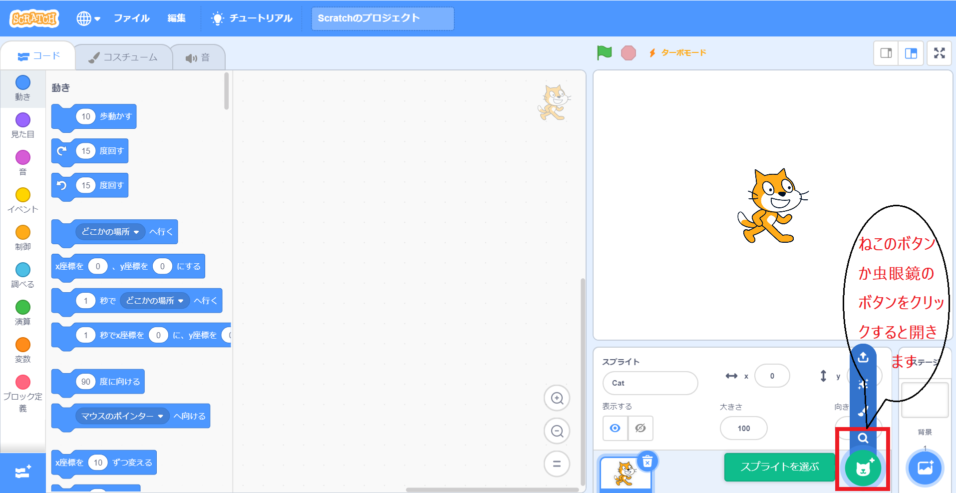Select the 変数 block category

click(23, 350)
